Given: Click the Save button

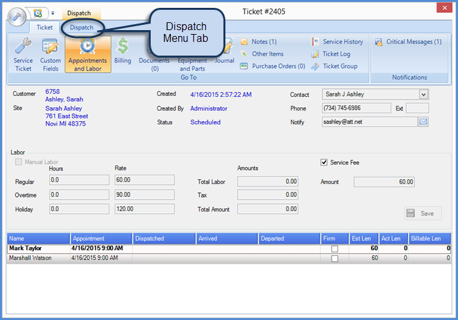Looking at the screenshot, I should [423, 213].
